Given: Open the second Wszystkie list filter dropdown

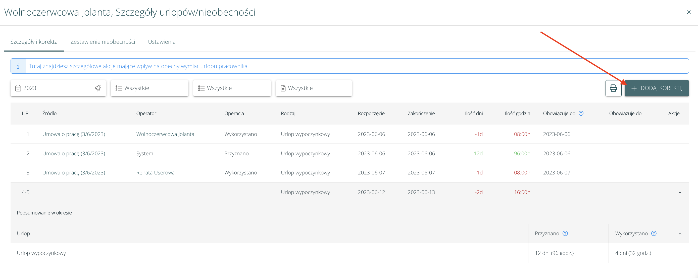Looking at the screenshot, I should 232,88.
